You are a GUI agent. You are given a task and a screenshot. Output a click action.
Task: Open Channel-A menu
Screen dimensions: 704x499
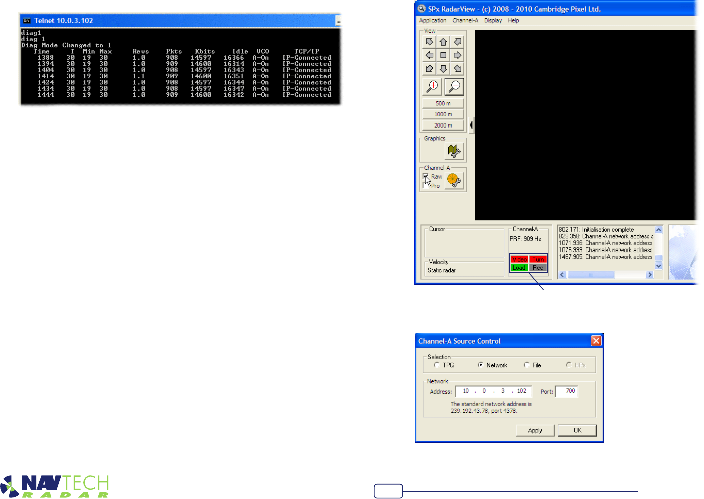[x=465, y=21]
